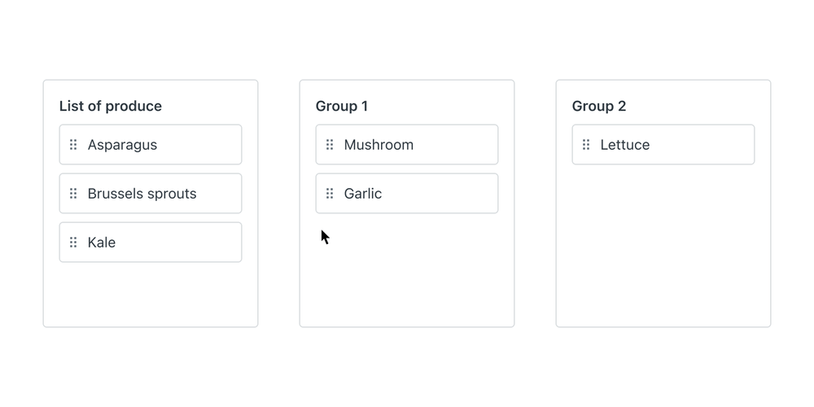
Task: Click the Mushroom label in Group 1
Action: point(379,145)
